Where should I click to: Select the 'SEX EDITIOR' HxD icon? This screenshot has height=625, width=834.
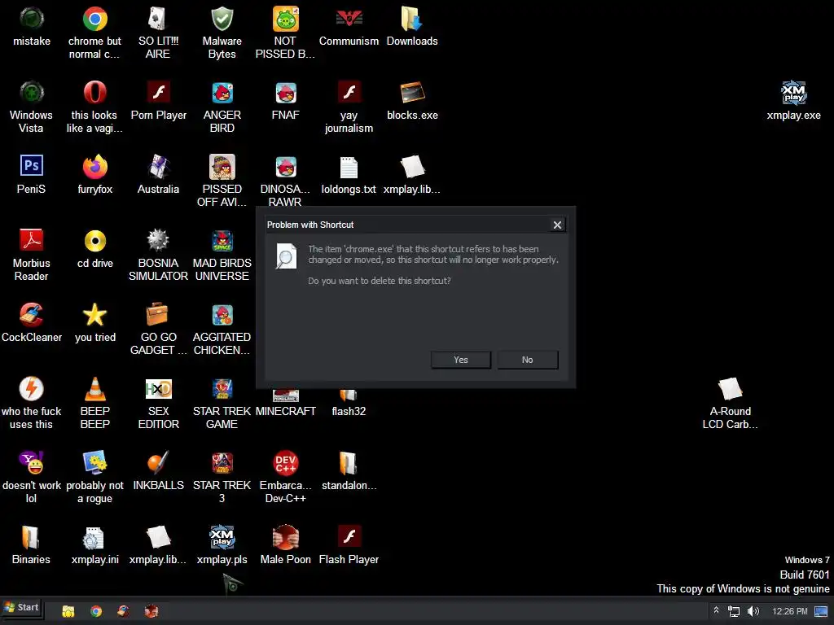click(x=158, y=403)
